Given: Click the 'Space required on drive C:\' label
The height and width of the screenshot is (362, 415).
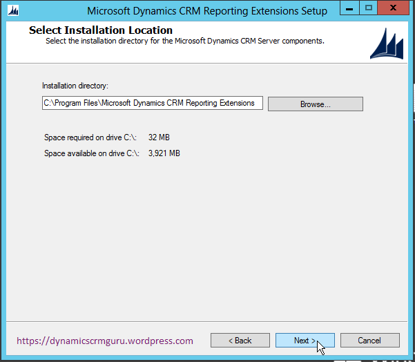Looking at the screenshot, I should coord(91,137).
